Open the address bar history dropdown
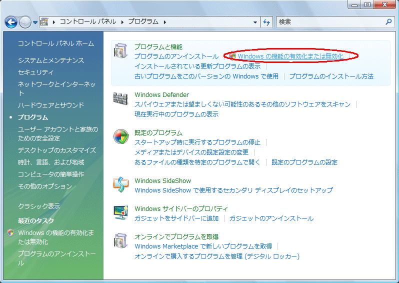The image size is (399, 283). pos(255,22)
